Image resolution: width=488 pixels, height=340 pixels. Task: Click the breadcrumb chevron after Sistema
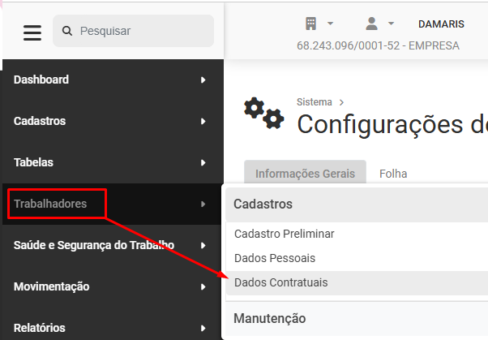341,102
